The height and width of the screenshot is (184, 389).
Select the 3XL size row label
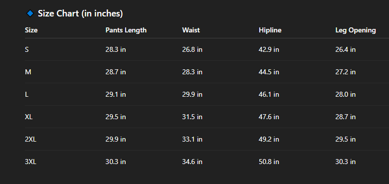click(x=30, y=162)
